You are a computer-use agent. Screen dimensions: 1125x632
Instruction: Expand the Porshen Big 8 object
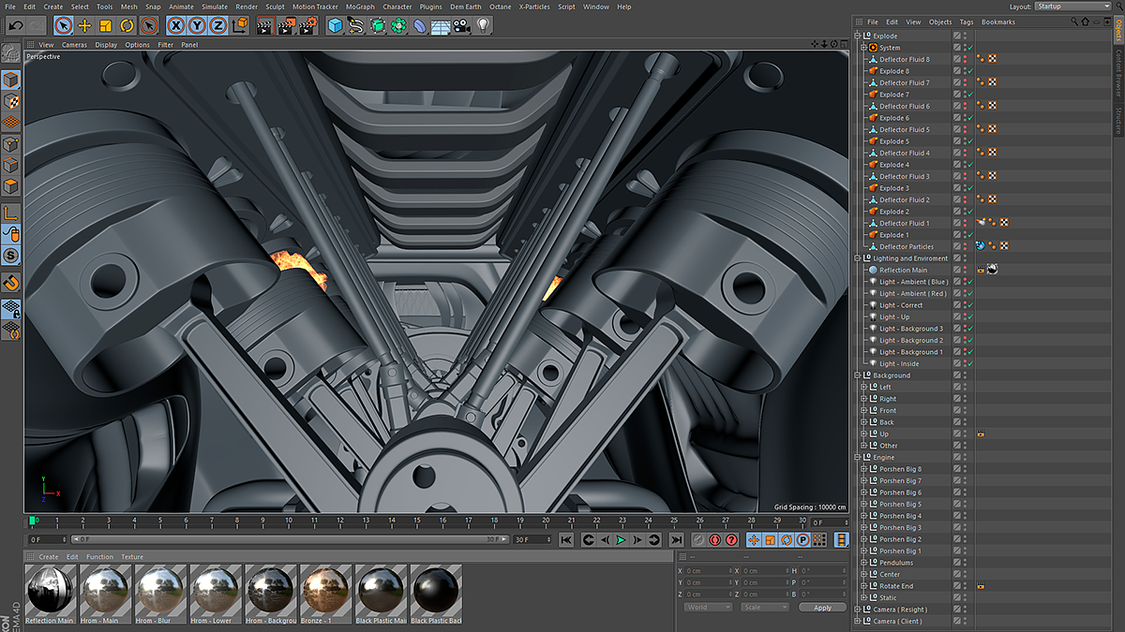pyautogui.click(x=864, y=469)
